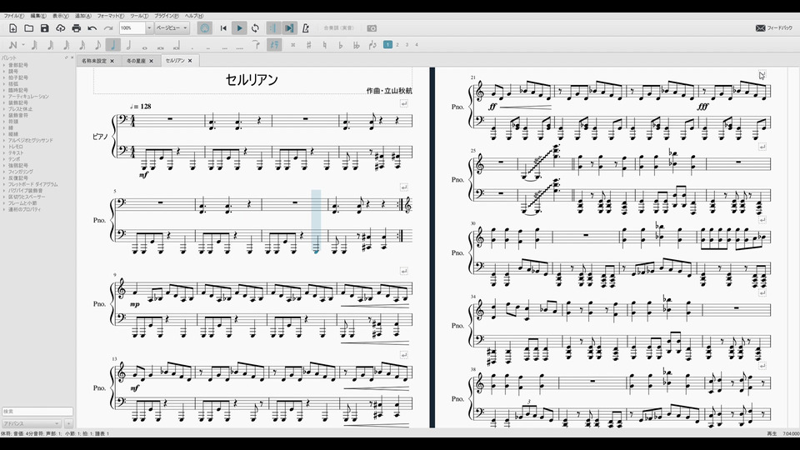Select voice 4 button

pos(417,45)
